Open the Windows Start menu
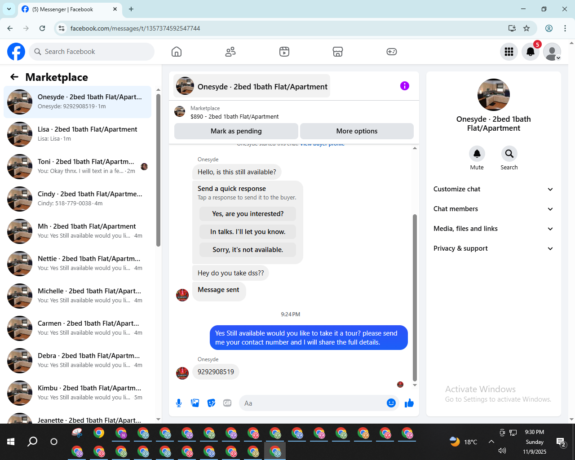Screen dimensions: 575x460 pos(11,442)
